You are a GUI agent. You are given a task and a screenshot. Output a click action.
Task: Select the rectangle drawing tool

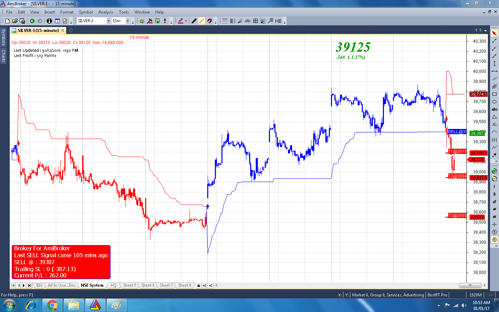pyautogui.click(x=494, y=94)
